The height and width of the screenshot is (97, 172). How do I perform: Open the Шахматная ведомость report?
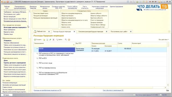tap(69, 18)
